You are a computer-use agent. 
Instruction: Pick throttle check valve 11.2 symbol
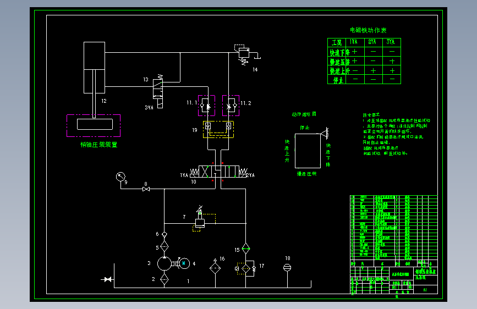(x=231, y=106)
